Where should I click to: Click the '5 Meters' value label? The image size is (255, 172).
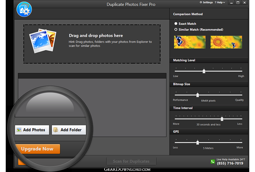(x=208, y=148)
